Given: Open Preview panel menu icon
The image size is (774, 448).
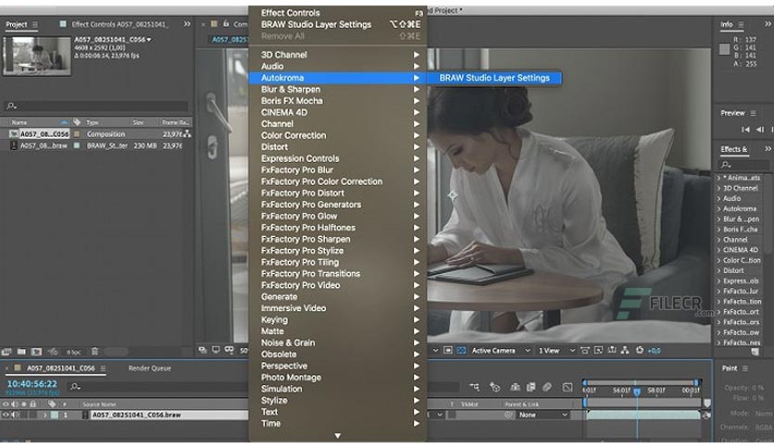Looking at the screenshot, I should 753,113.
